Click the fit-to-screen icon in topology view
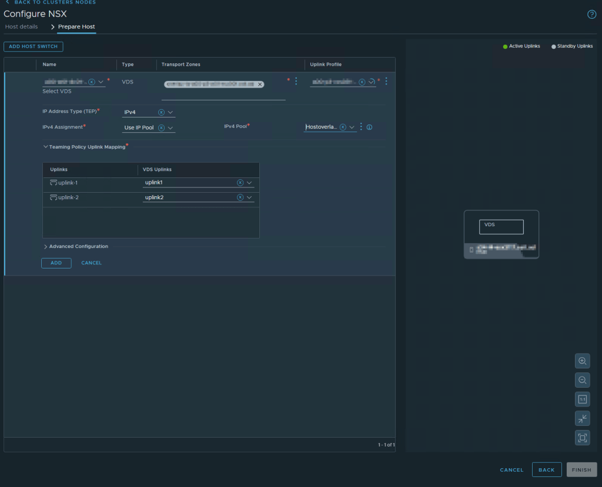This screenshot has width=602, height=487. (x=582, y=438)
